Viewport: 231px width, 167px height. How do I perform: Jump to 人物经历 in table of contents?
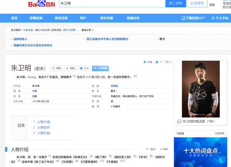tap(43, 127)
